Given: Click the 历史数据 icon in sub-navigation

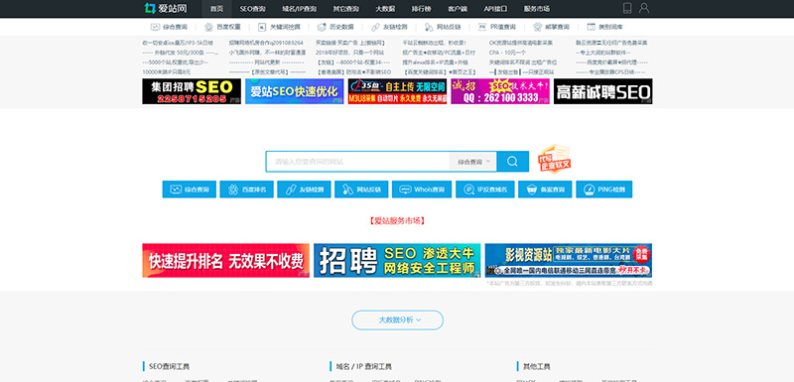Looking at the screenshot, I should [322, 27].
